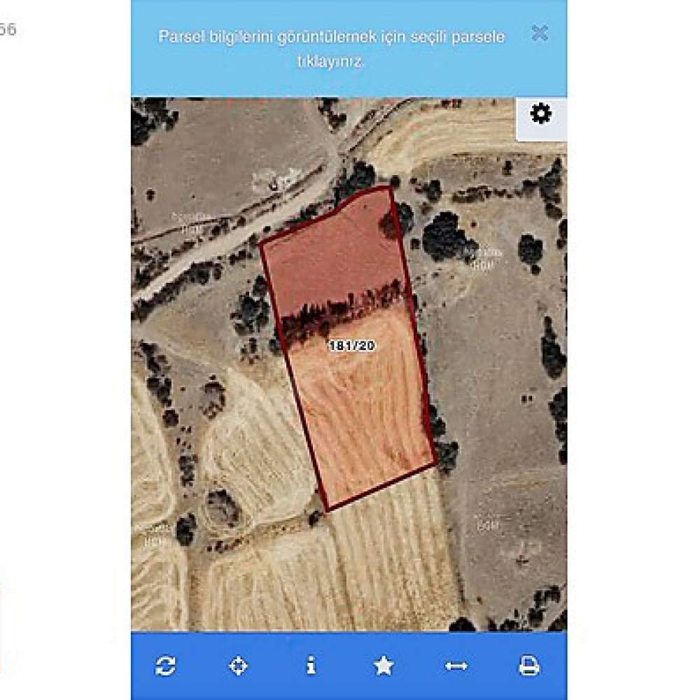Screen dimensions: 700x700
Task: Open parcel info with the i icon
Action: coord(311,666)
